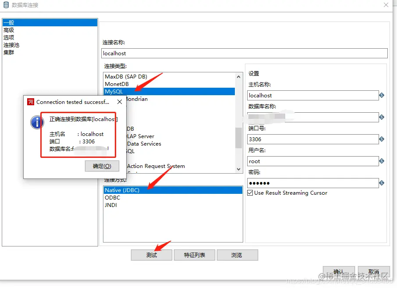Click the 数据库名称 input field
397x289 pixels.
(x=313, y=117)
